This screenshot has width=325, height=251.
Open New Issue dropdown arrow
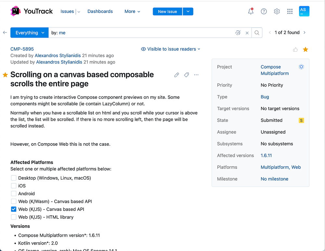coord(188,11)
